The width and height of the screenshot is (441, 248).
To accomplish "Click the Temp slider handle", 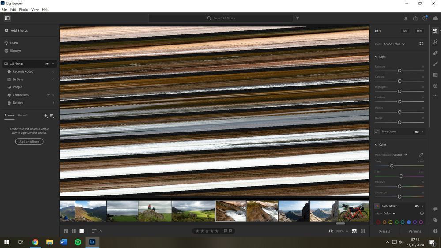I will [x=392, y=166].
